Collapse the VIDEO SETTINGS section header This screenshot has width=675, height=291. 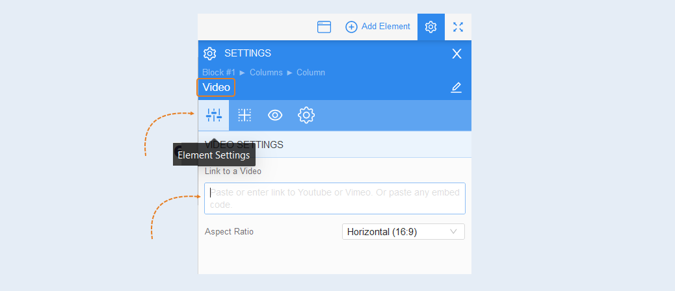pos(335,145)
